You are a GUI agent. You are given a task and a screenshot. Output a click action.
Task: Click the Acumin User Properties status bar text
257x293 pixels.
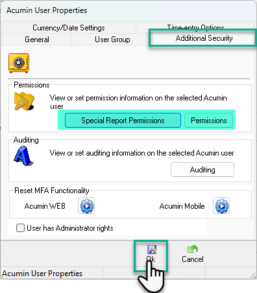42,274
